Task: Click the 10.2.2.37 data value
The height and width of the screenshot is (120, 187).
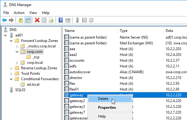Action: [x=172, y=60]
